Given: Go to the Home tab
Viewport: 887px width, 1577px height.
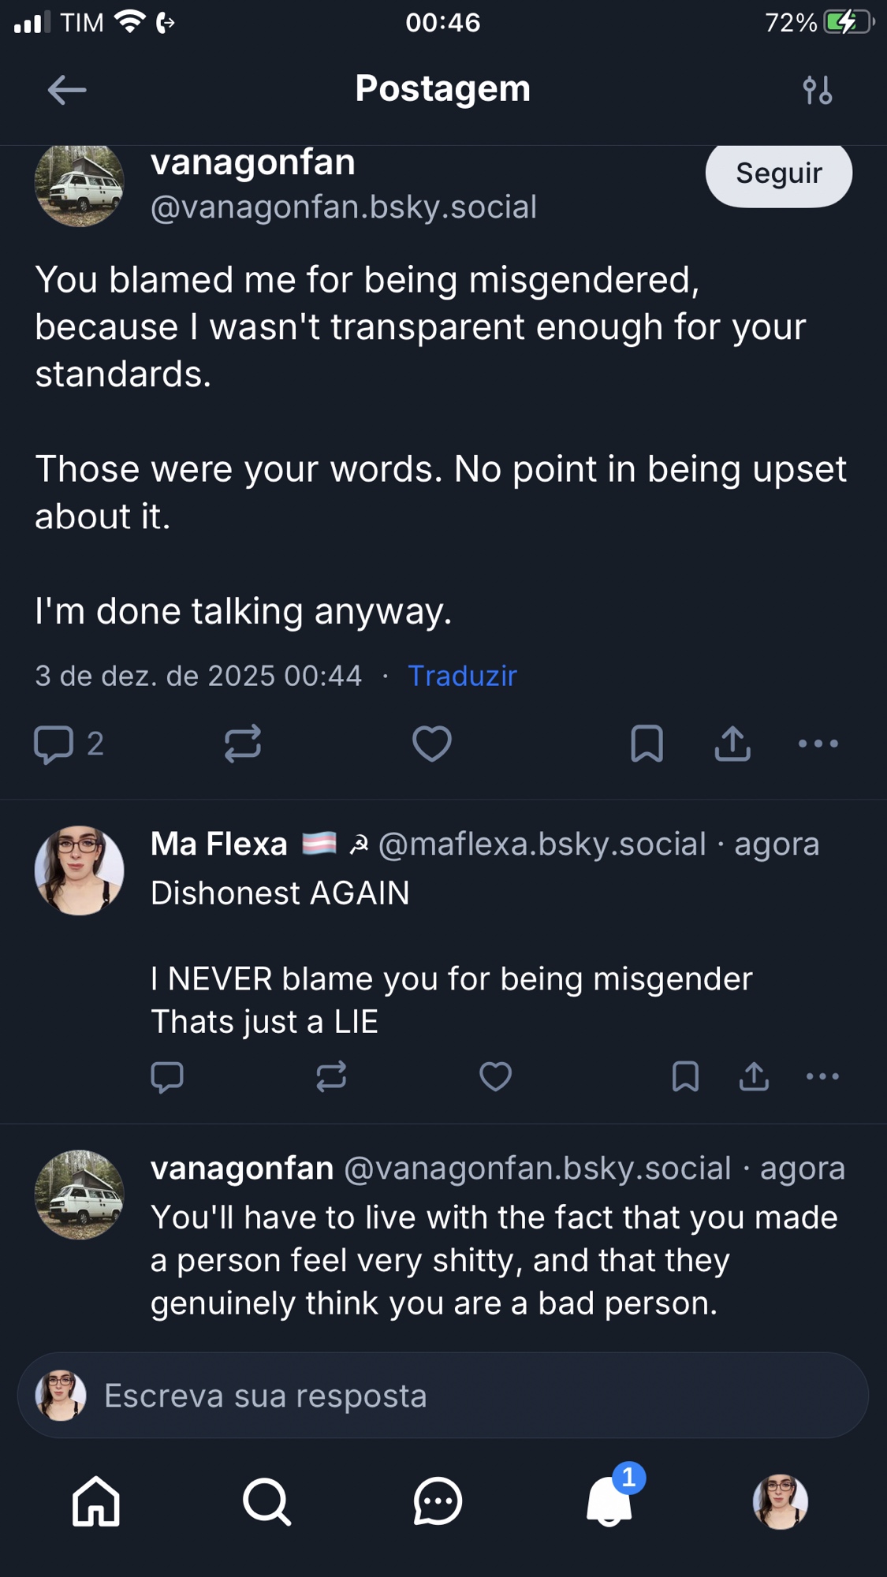Looking at the screenshot, I should coord(96,1501).
